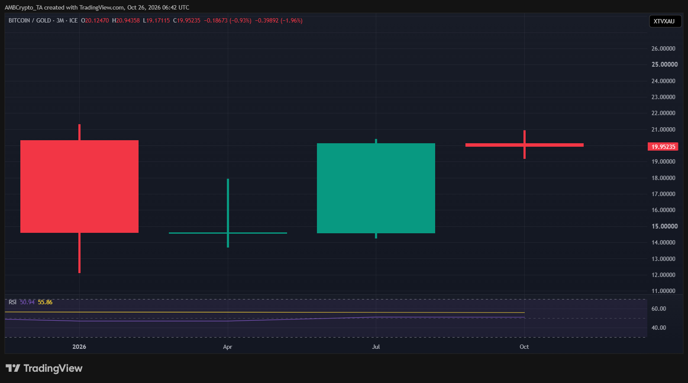Click the large red January quarter candle
The height and width of the screenshot is (383, 688).
[x=79, y=187]
